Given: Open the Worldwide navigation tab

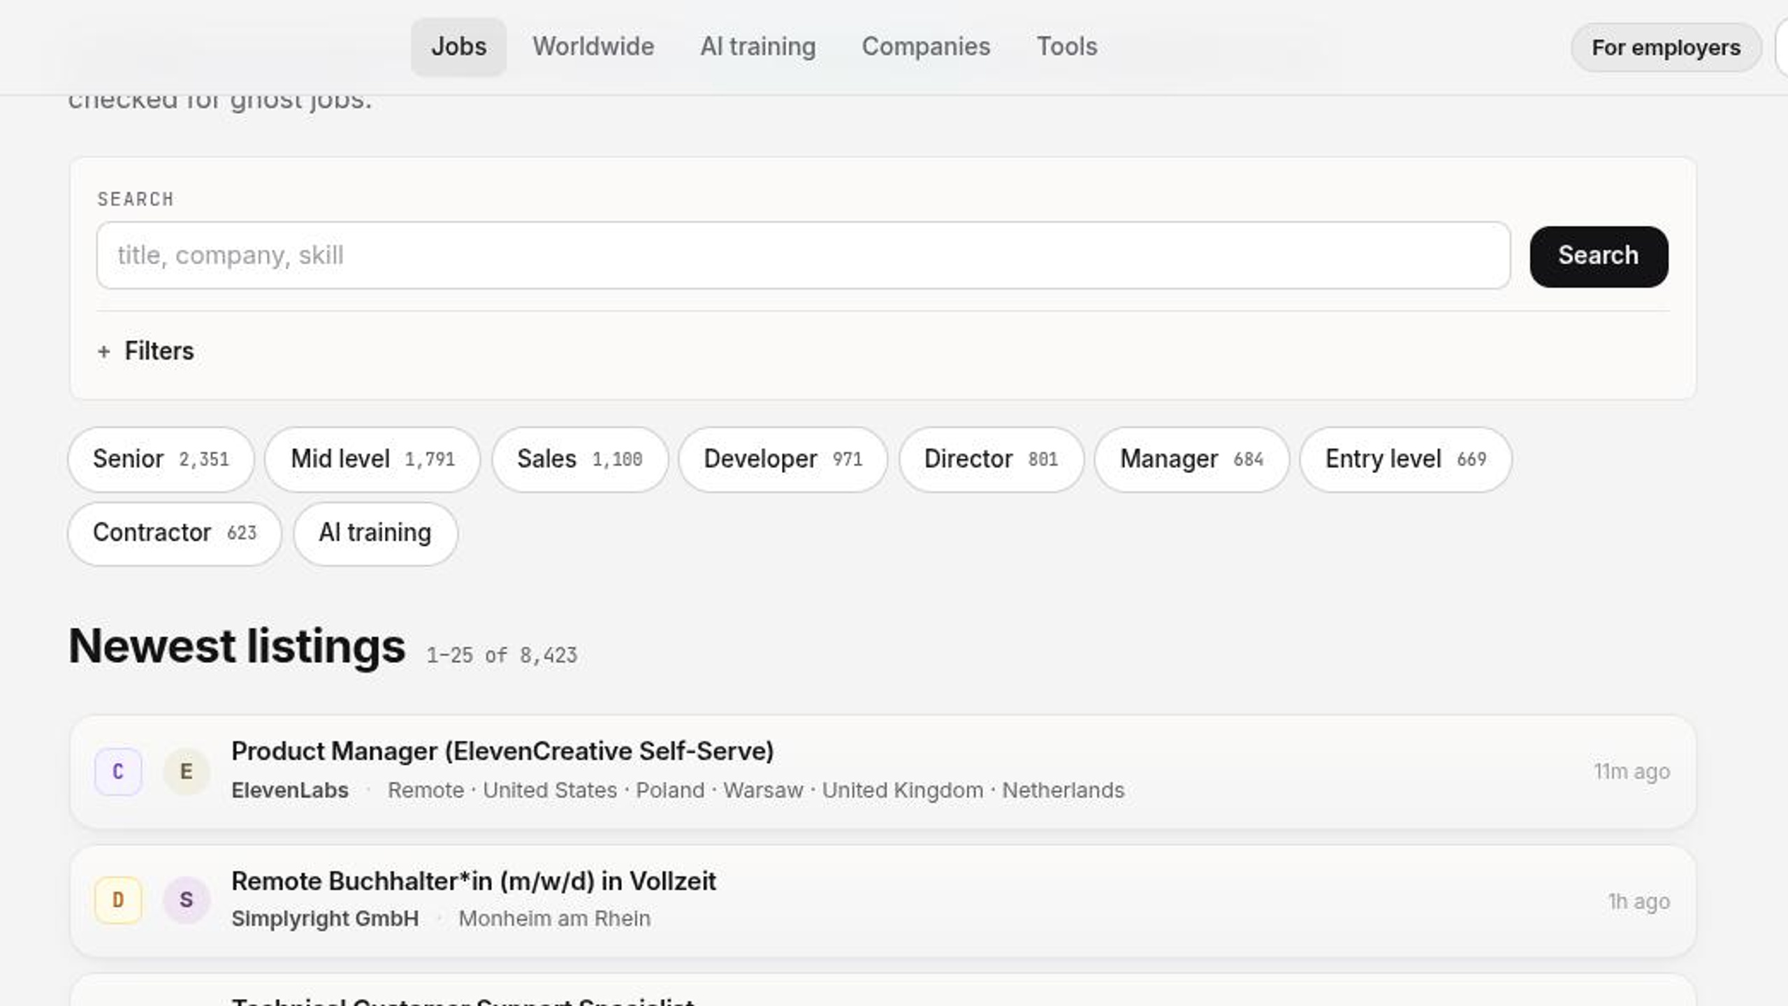Looking at the screenshot, I should click(x=593, y=47).
